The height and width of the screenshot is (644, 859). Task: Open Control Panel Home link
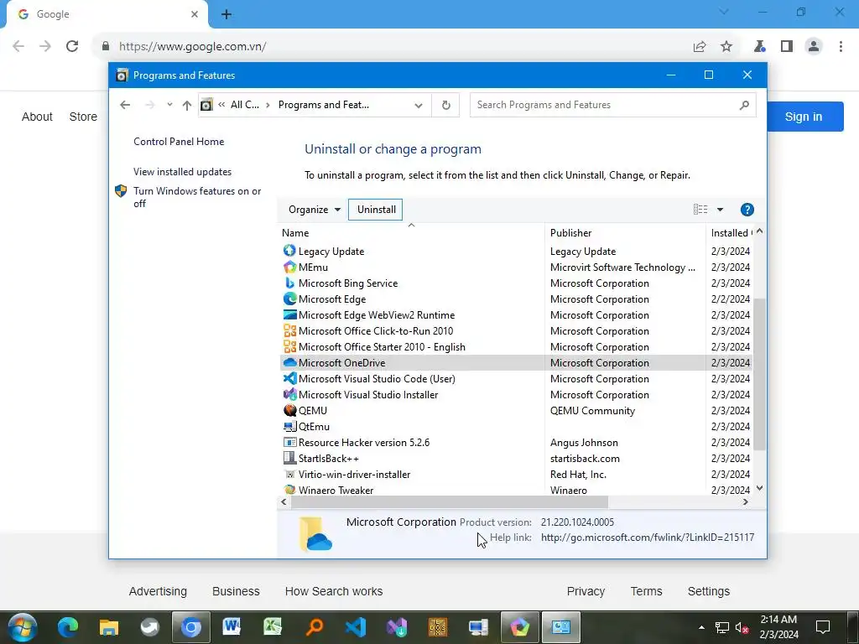[179, 141]
